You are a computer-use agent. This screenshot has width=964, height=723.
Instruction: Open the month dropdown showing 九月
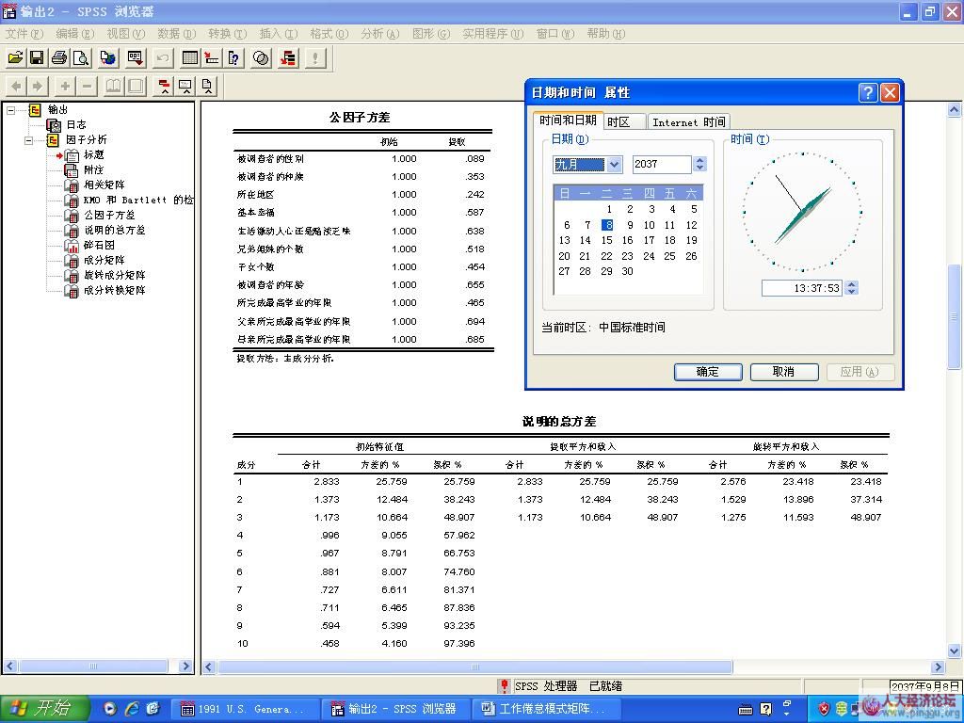614,164
